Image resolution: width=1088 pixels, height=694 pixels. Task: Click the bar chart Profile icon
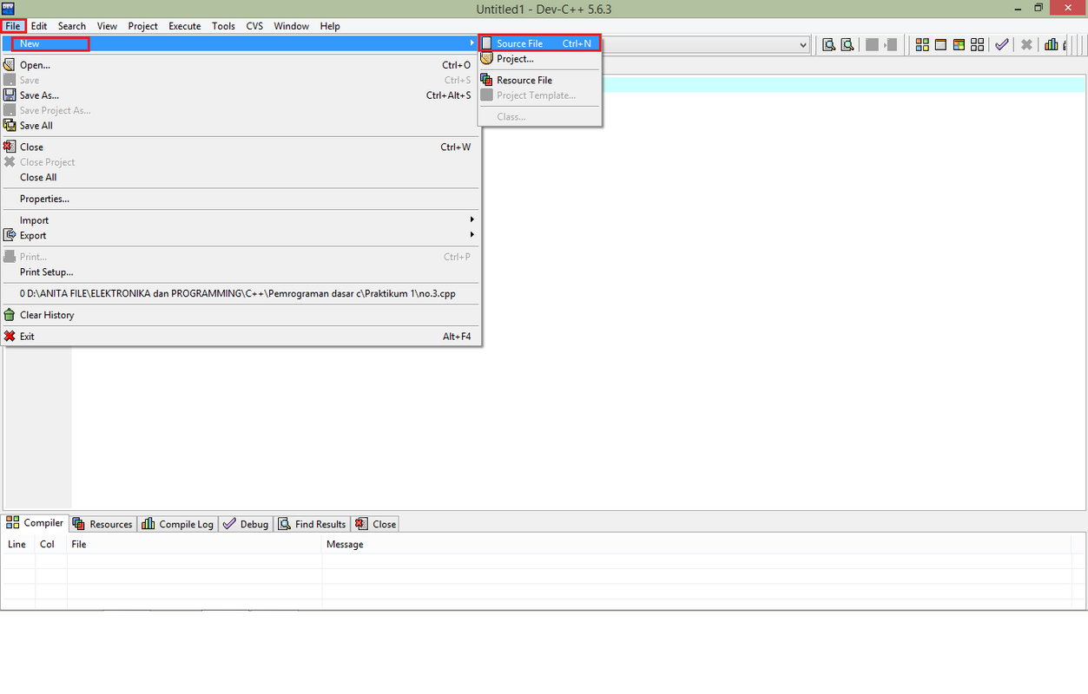1052,45
